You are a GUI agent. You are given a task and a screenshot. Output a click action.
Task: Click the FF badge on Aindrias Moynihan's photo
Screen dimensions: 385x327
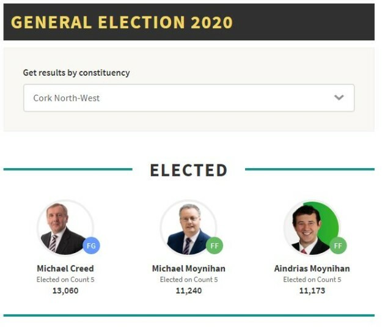point(338,246)
